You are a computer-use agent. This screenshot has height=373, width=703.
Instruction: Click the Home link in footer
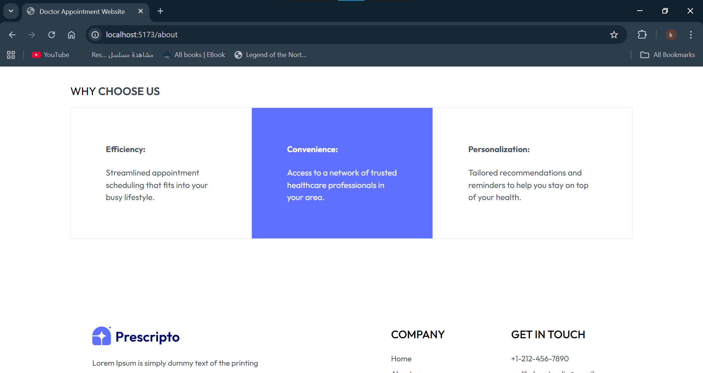tap(401, 359)
